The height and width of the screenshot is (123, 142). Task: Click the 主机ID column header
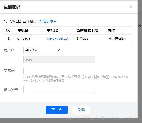pos(53,30)
